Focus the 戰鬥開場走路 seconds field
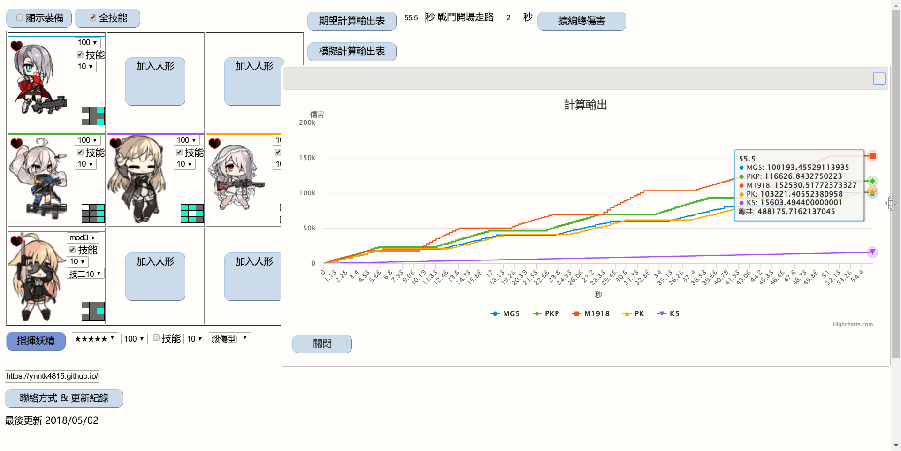 (x=508, y=18)
